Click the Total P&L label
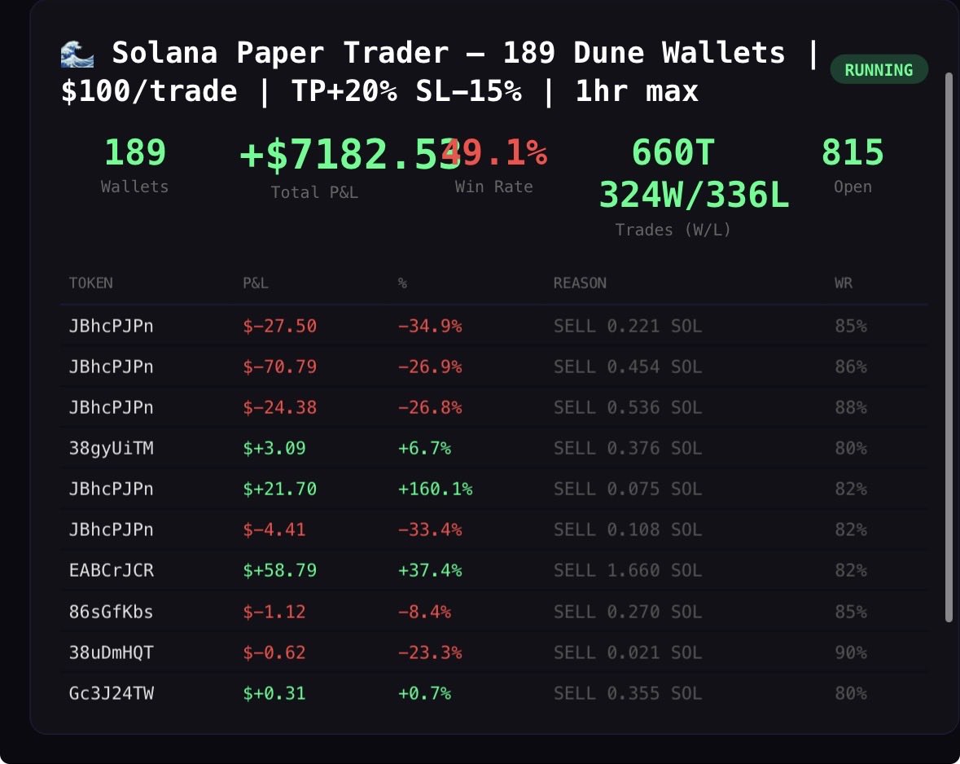The height and width of the screenshot is (764, 960). tap(314, 192)
